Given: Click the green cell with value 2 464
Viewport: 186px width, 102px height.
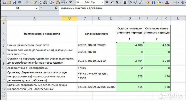Looking at the screenshot, I should (130, 61).
